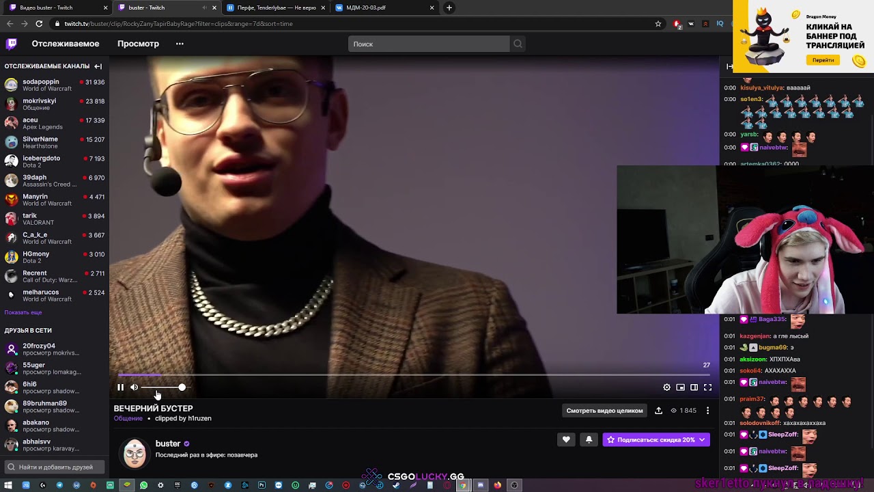The width and height of the screenshot is (874, 492).
Task: Open Discord from the taskbar
Action: coord(481,485)
